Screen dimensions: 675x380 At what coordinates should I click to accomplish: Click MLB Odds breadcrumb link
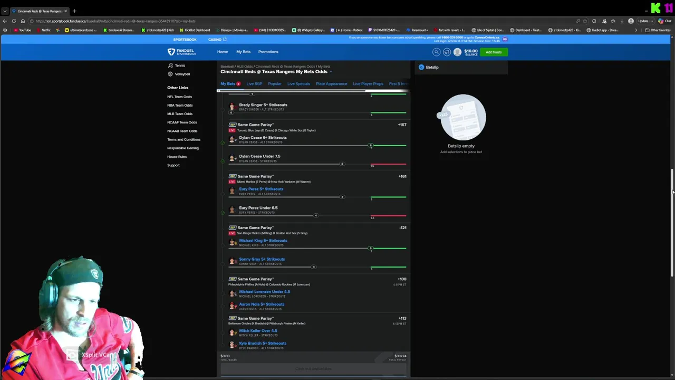(x=245, y=66)
